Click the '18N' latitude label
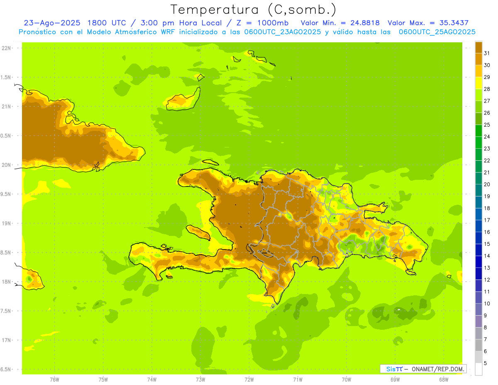The height and width of the screenshot is (385, 498). pyautogui.click(x=6, y=282)
